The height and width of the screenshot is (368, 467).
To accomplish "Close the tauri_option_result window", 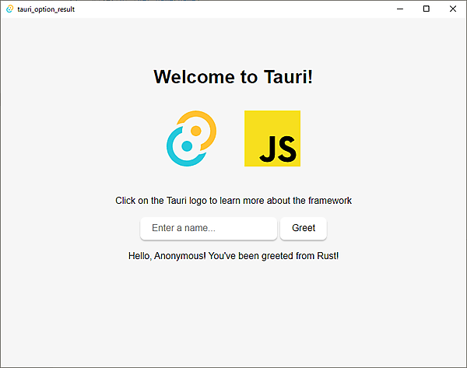I will pyautogui.click(x=453, y=9).
